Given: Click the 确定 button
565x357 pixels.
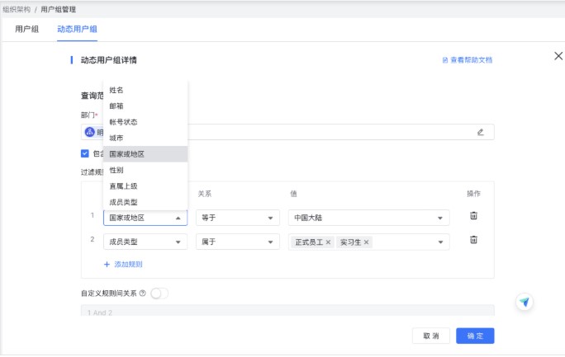Looking at the screenshot, I should coord(475,336).
